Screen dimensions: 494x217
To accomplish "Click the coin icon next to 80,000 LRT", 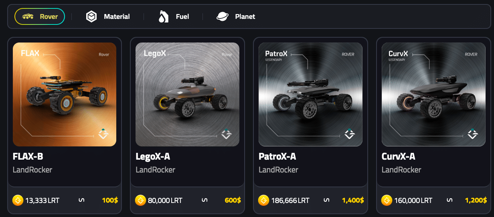I will tap(140, 200).
